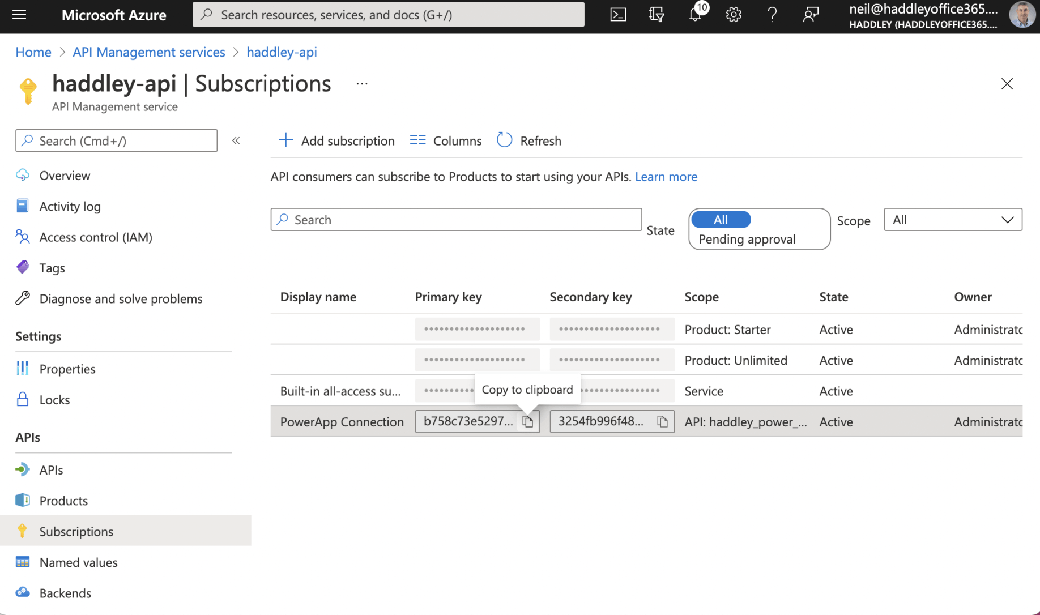Open Cloud Shell from top bar
Screen dimensions: 1040x615
click(618, 15)
